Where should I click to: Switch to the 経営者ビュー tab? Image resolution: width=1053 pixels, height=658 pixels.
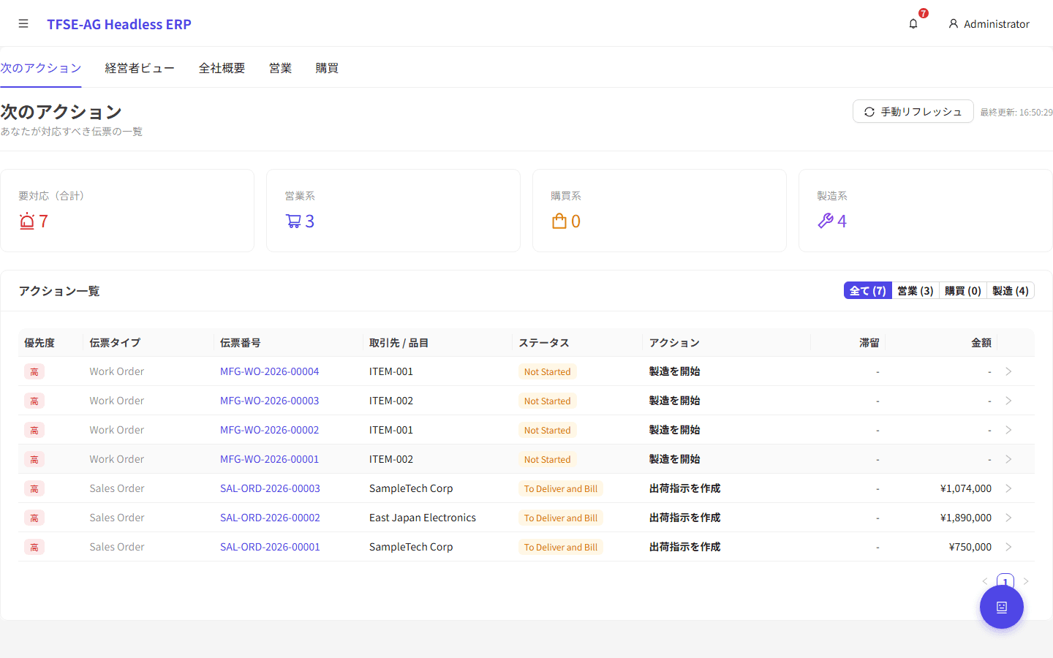[x=140, y=68]
